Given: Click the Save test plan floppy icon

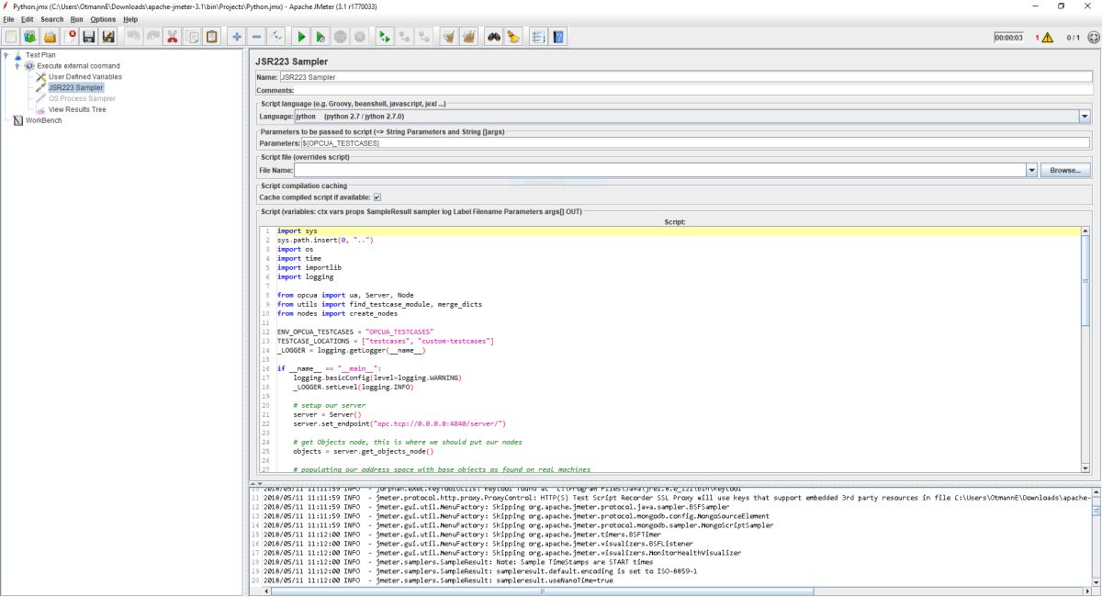Looking at the screenshot, I should (89, 37).
